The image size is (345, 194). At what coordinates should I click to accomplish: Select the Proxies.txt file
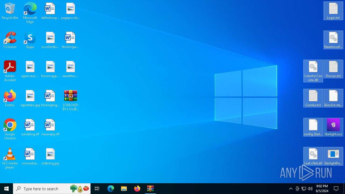(333, 69)
